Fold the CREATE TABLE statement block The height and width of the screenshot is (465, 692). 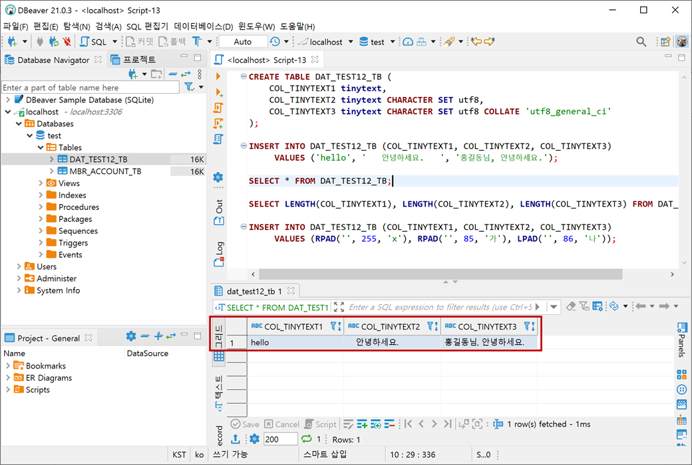[x=243, y=76]
